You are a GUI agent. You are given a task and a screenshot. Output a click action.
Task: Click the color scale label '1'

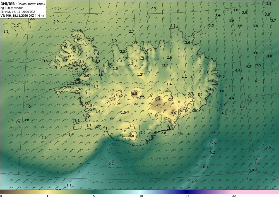tap(47, 196)
